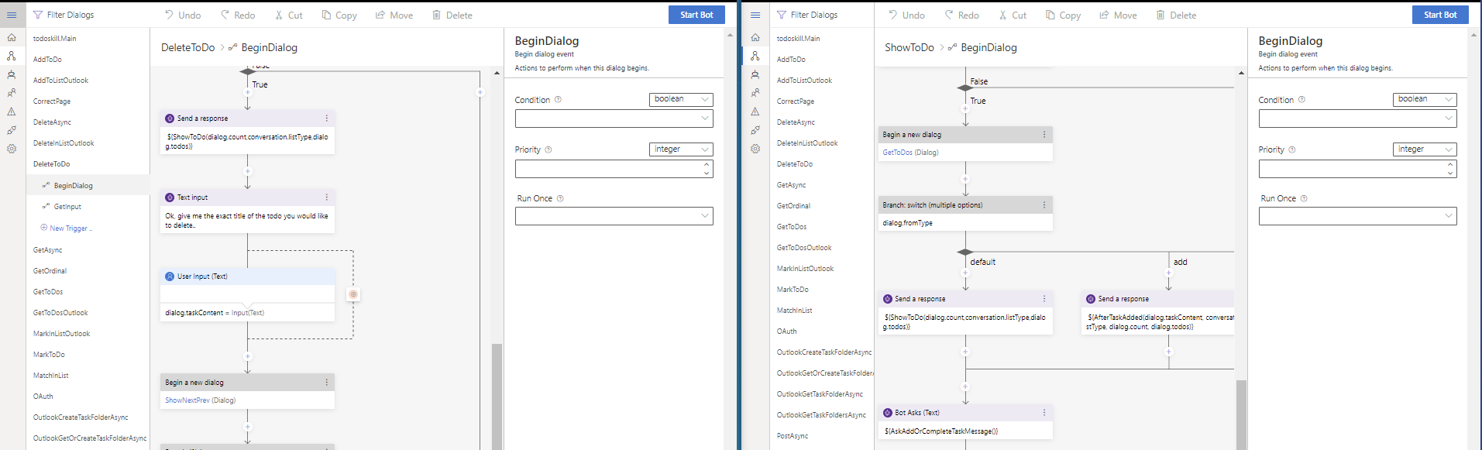Open Condition value combo box in right window
This screenshot has width=1482, height=450.
click(x=1358, y=119)
